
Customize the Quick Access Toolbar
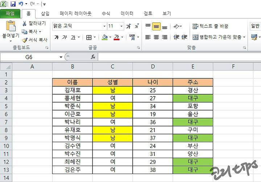44,4
